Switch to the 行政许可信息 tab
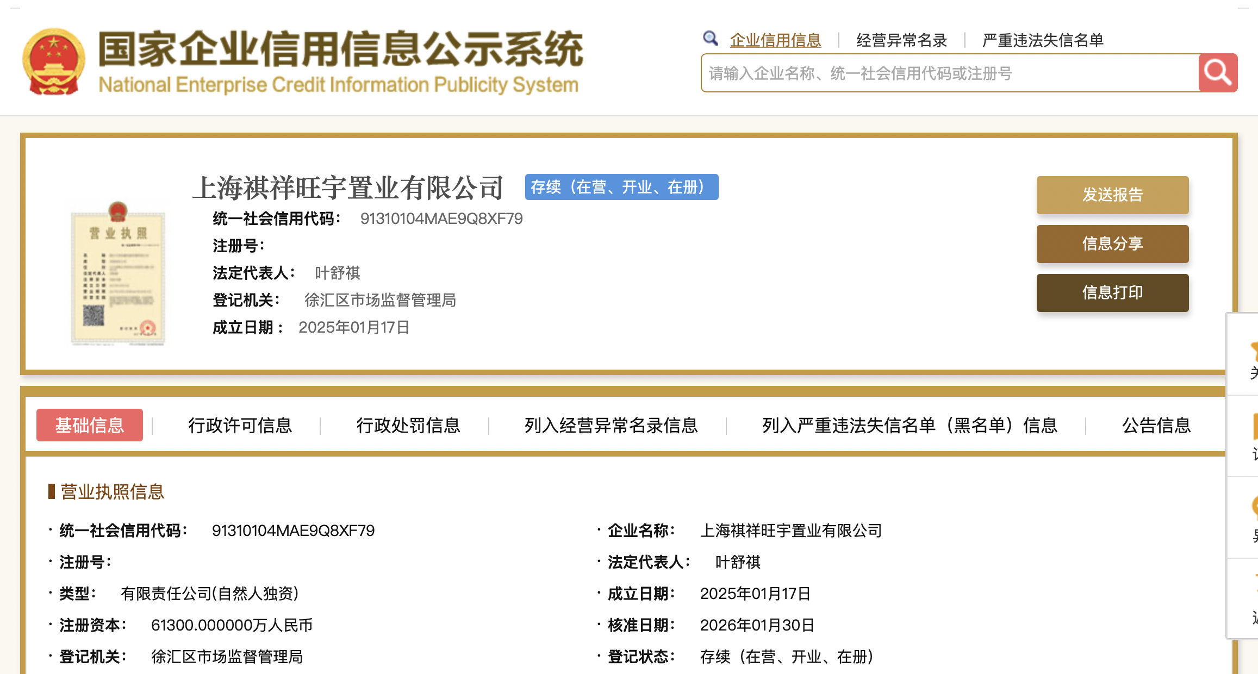The width and height of the screenshot is (1258, 674). (240, 425)
